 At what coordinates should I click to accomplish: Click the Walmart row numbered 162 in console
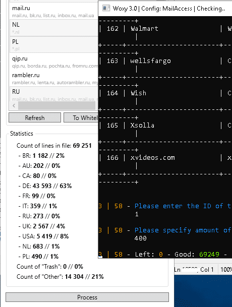[165, 29]
